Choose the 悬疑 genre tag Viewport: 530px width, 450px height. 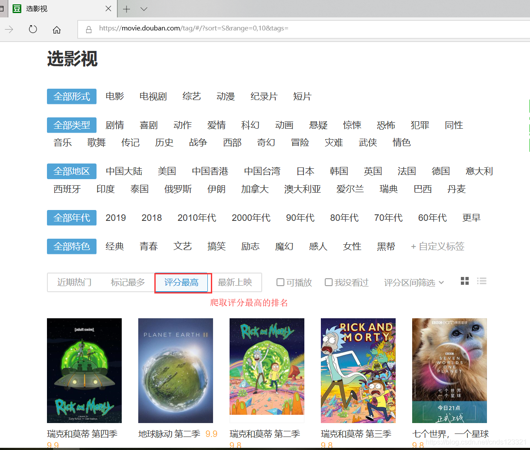coord(318,125)
